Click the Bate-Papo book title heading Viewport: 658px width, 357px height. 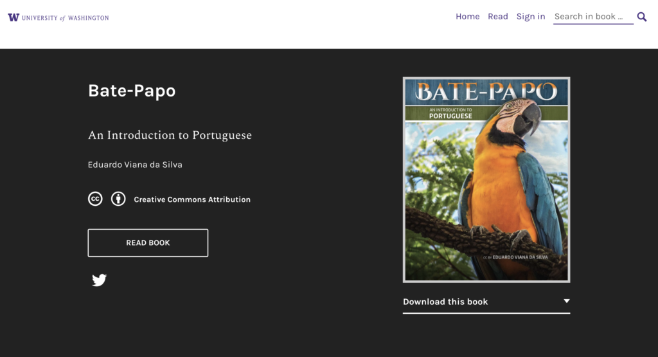[x=132, y=91]
